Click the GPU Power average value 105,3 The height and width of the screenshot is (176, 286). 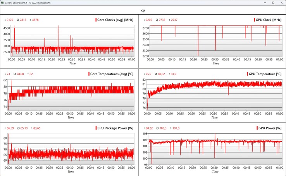(162, 128)
